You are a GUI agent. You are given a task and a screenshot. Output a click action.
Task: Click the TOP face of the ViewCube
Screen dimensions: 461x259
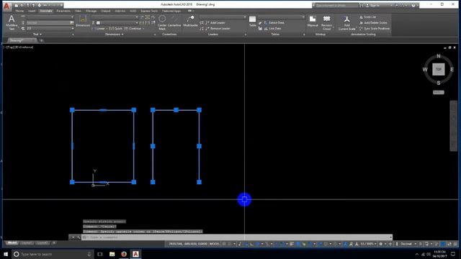pos(439,70)
